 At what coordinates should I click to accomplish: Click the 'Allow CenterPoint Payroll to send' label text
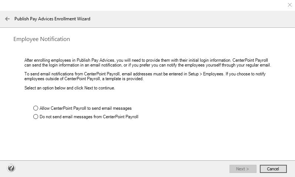coord(86,108)
